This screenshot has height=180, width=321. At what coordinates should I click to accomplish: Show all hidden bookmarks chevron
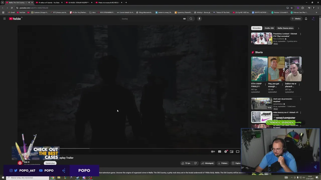(x=316, y=12)
